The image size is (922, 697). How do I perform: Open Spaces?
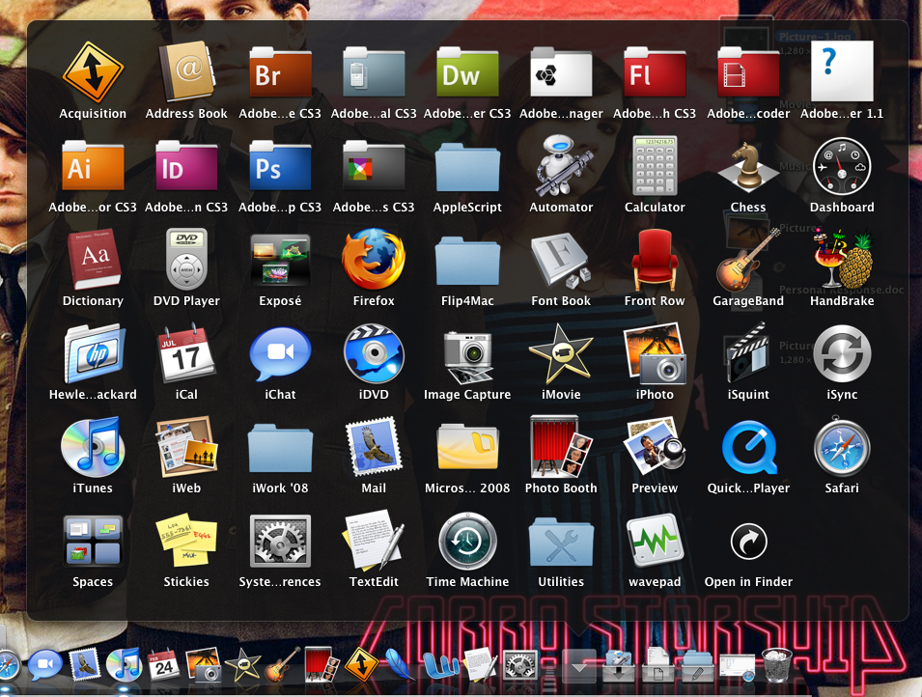[93, 540]
